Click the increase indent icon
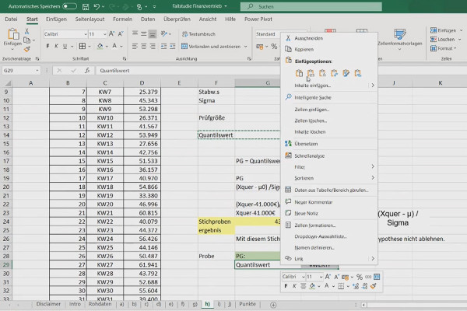The height and width of the screenshot is (311, 467). pyautogui.click(x=173, y=47)
